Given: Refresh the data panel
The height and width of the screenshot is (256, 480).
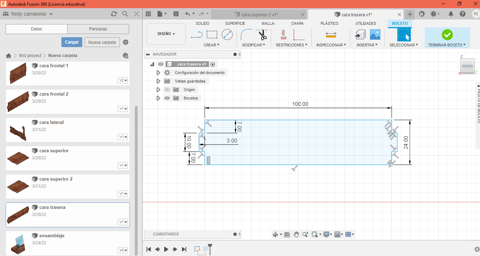Looking at the screenshot, I should [114, 14].
